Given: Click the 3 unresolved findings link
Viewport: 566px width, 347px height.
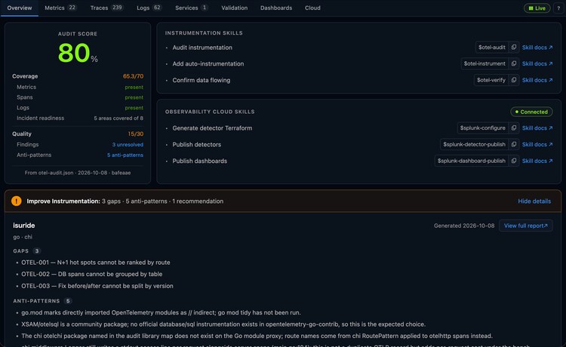Looking at the screenshot, I should (128, 145).
